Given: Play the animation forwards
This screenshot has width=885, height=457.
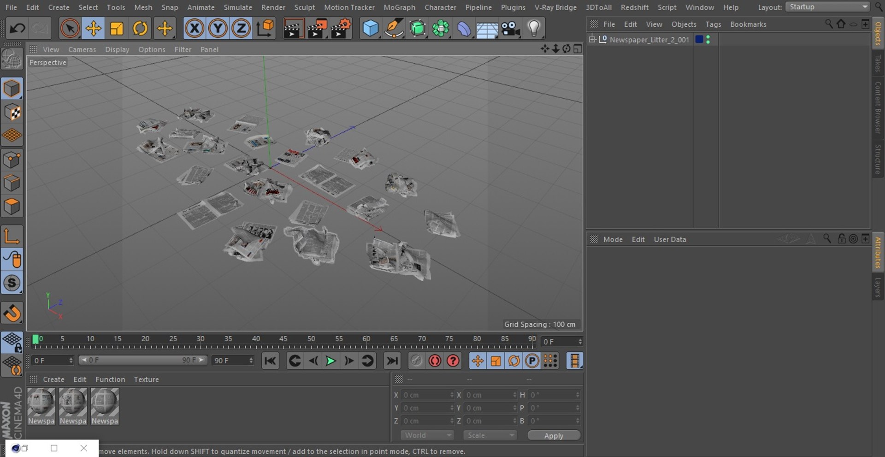Looking at the screenshot, I should 330,361.
